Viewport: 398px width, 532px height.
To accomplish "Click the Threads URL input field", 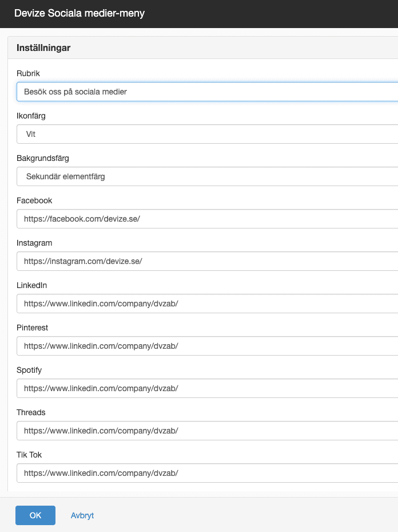I will click(x=207, y=431).
